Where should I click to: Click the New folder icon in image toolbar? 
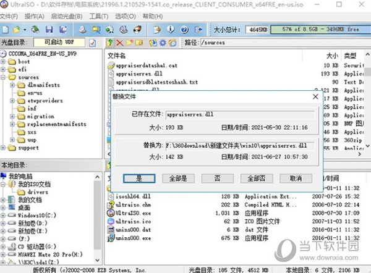coord(129,43)
